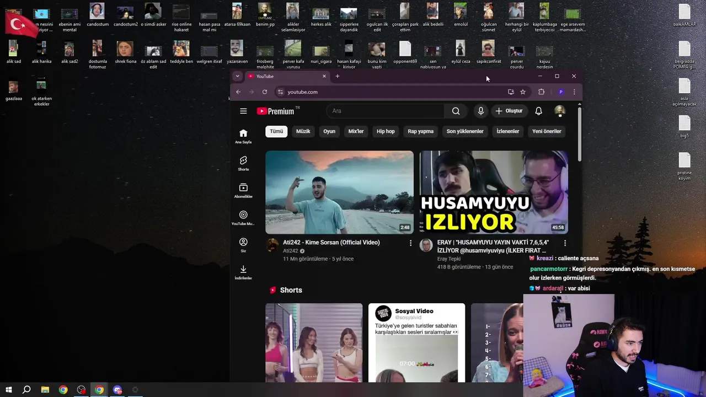
Task: Open Abonelikler in the sidebar
Action: tap(243, 191)
